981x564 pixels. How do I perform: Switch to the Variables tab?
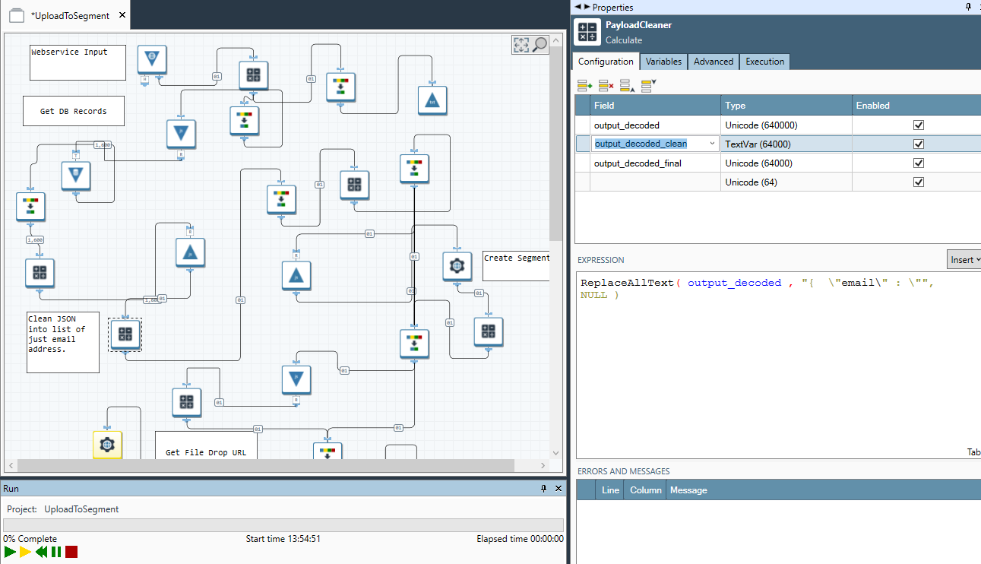coord(663,62)
